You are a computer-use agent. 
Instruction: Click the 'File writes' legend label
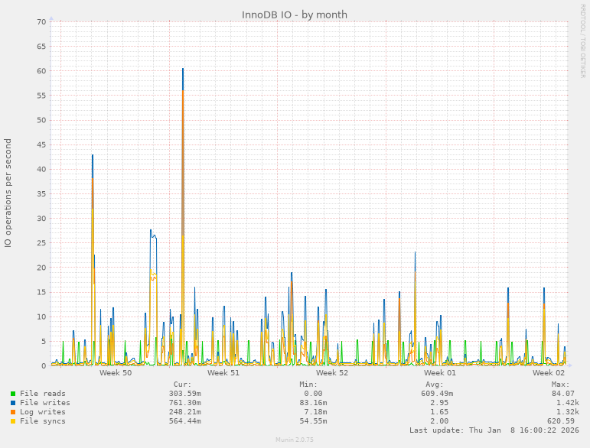[x=45, y=403]
